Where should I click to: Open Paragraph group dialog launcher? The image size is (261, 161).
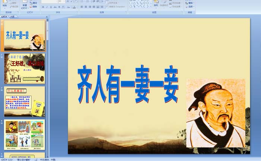tap(126, 12)
